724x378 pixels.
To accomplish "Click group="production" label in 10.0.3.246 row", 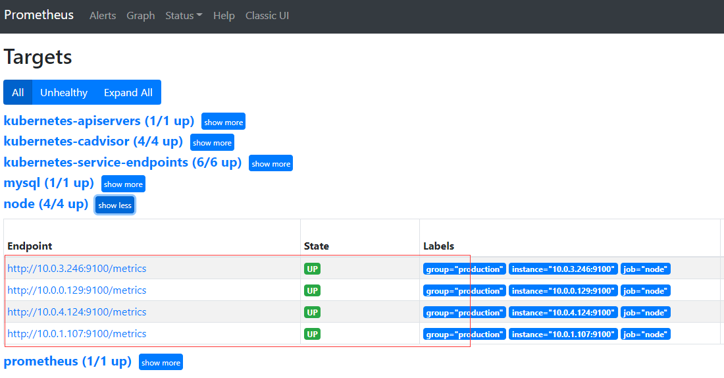I will click(x=465, y=269).
